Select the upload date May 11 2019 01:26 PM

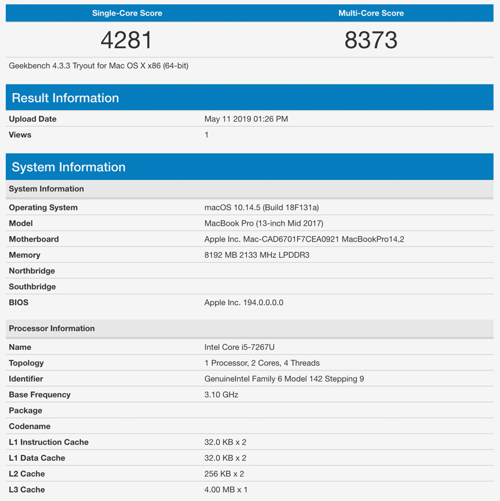246,119
